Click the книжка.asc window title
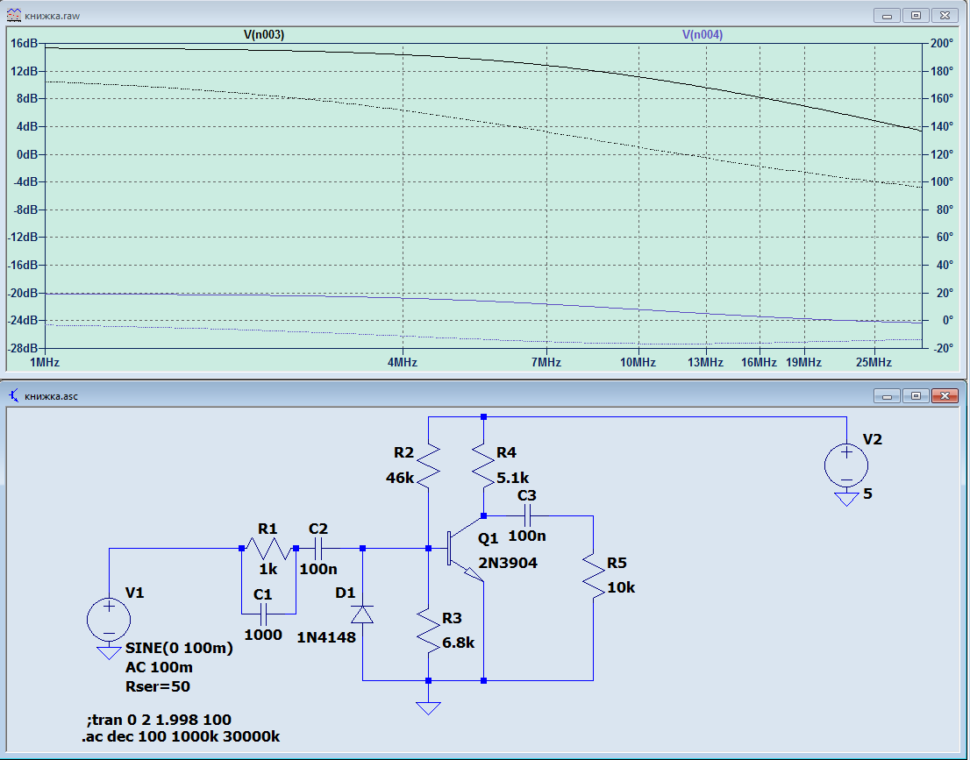970x760 pixels. pos(52,395)
